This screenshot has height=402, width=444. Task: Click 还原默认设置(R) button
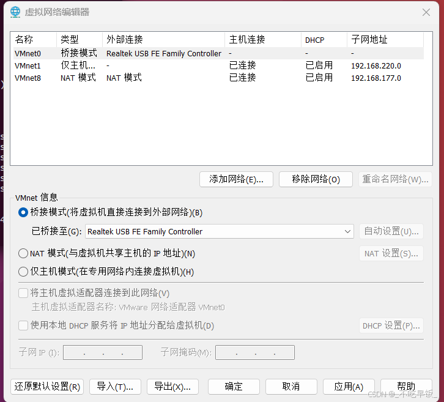click(47, 387)
